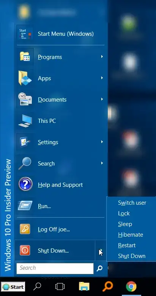Click the Log Off key icon
Viewport: 156px width, 296px height.
(x=25, y=229)
